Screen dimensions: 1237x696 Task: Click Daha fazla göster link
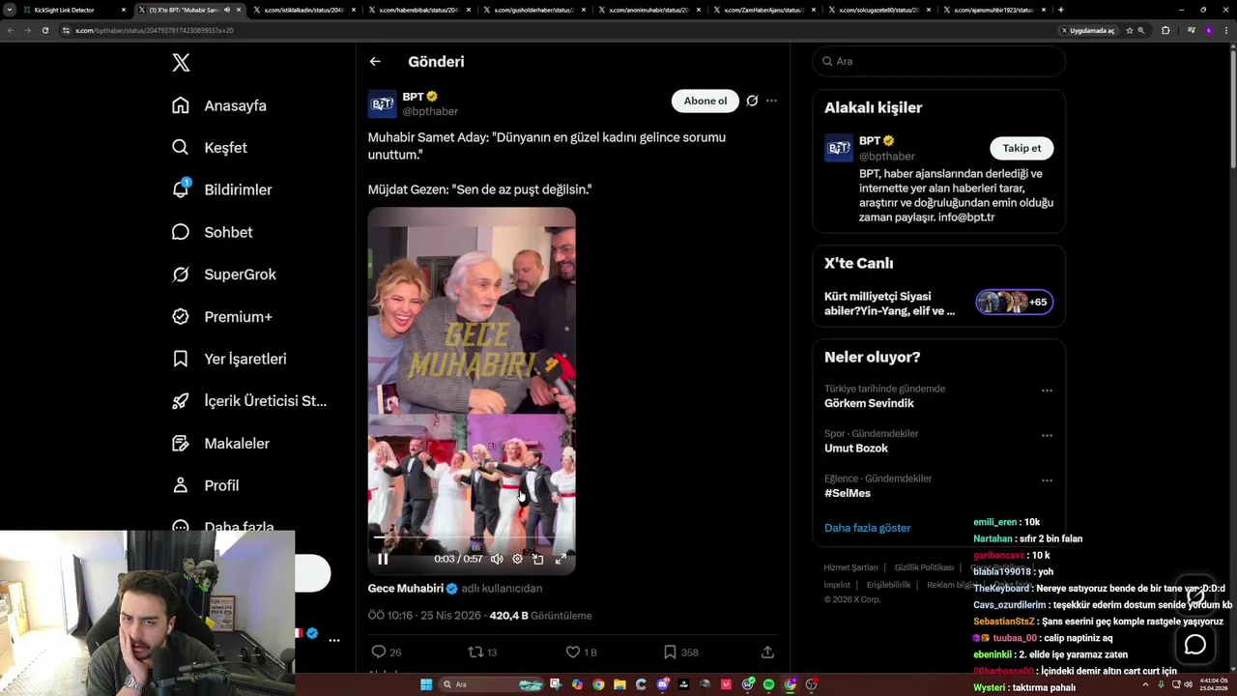[x=868, y=528]
